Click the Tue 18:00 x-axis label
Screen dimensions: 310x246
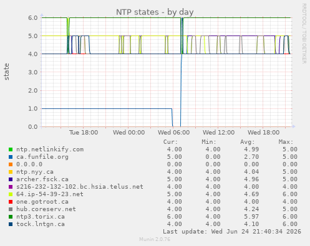[84, 133]
